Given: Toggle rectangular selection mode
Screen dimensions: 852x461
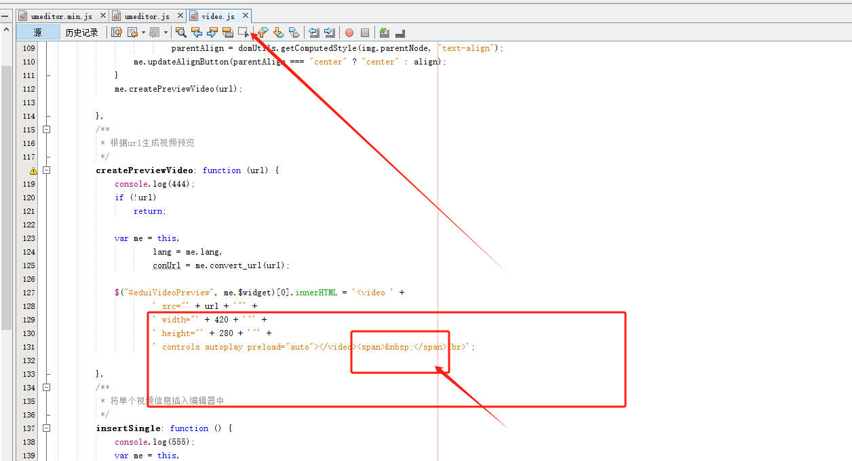Looking at the screenshot, I should (x=244, y=33).
